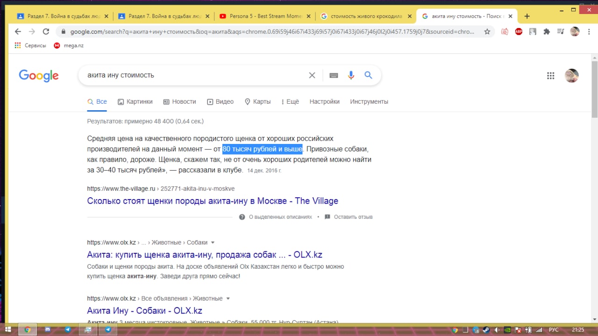Open the on-screen keyboard icon in search box

click(x=334, y=75)
